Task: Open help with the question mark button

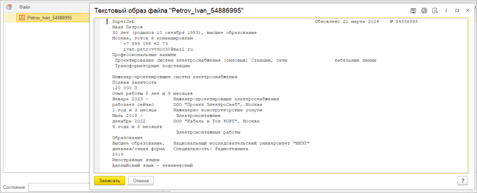Action: pos(463,180)
